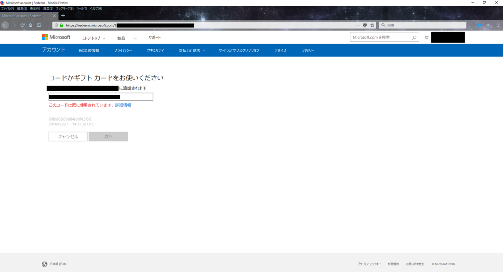Expand the 支払いと請求 dropdown
Image resolution: width=503 pixels, height=272 pixels.
tap(192, 50)
